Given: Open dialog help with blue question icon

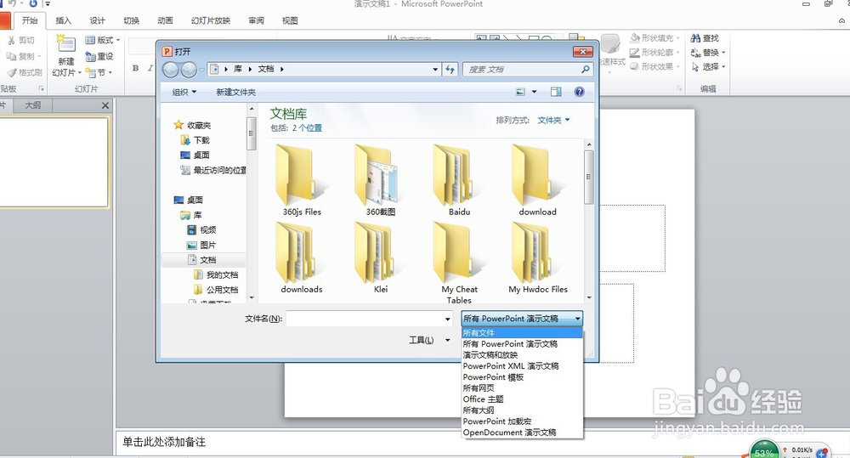Looking at the screenshot, I should click(579, 92).
